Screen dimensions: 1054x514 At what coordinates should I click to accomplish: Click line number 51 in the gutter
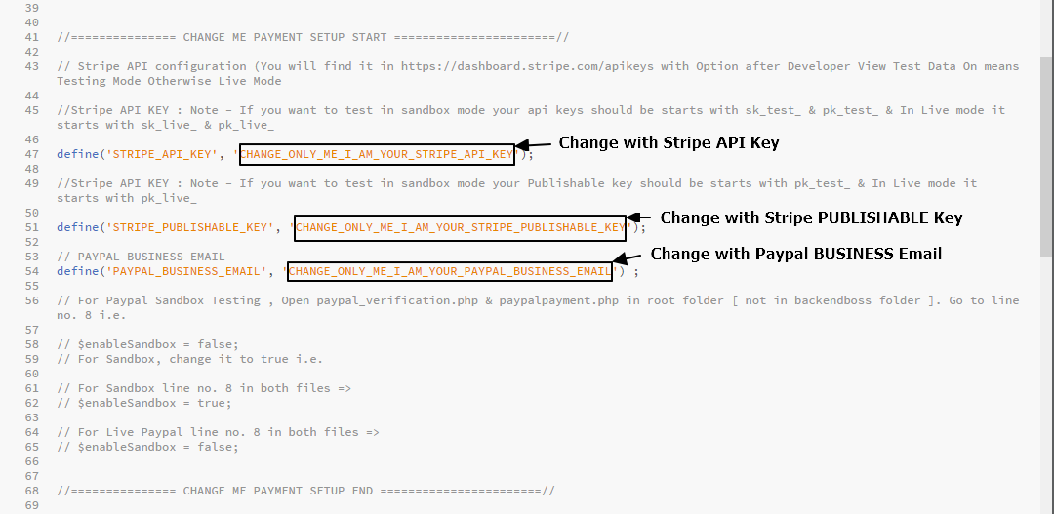pyautogui.click(x=32, y=228)
